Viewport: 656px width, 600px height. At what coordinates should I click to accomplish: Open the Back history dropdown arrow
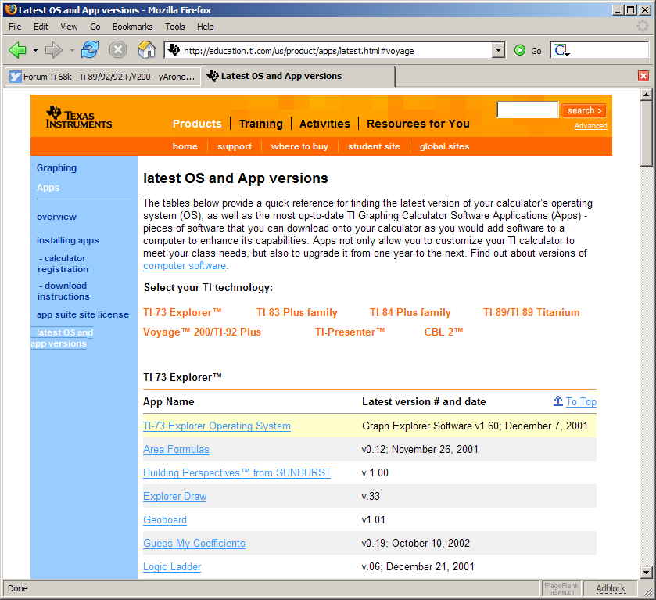pyautogui.click(x=35, y=51)
